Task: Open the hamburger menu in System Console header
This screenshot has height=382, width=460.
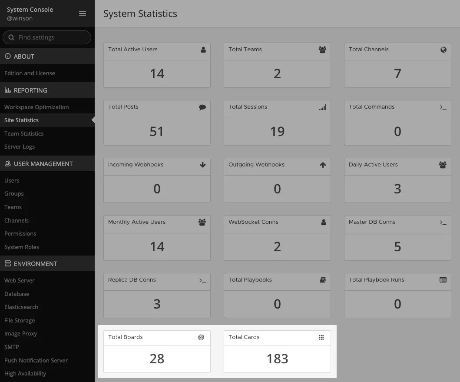Action: coord(83,13)
